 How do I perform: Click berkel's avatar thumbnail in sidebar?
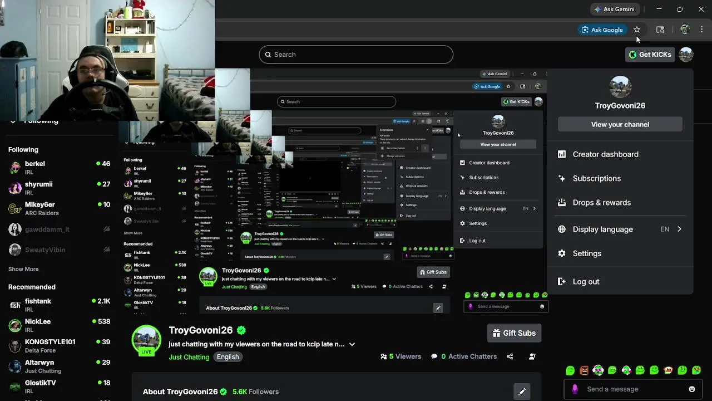tap(15, 168)
